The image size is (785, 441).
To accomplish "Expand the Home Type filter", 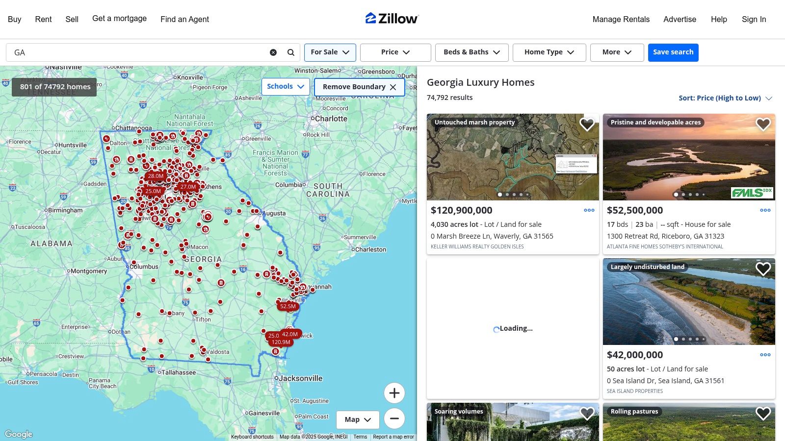I will click(549, 52).
